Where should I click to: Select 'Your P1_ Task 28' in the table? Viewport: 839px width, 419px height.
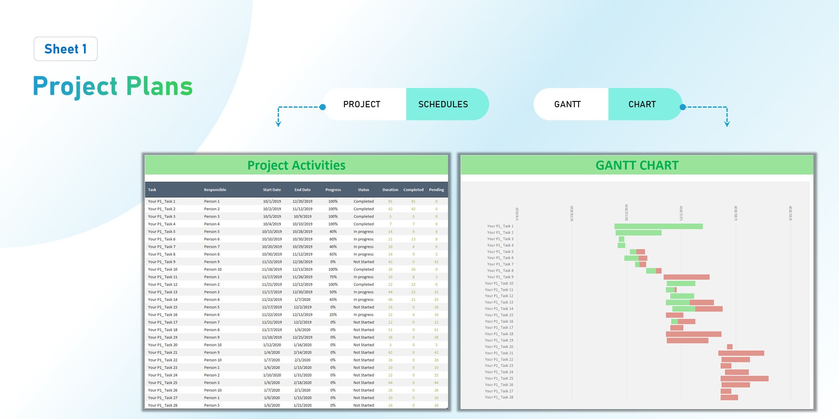(x=162, y=405)
